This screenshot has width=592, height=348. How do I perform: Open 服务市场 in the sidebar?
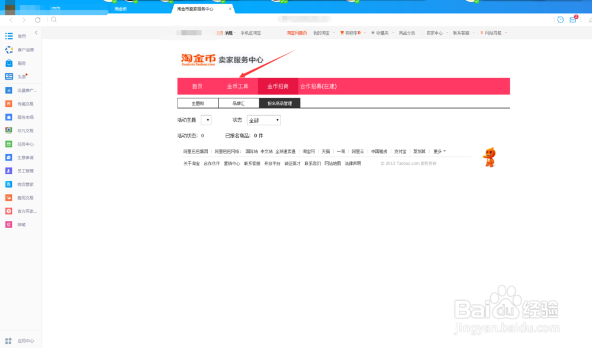click(x=20, y=117)
